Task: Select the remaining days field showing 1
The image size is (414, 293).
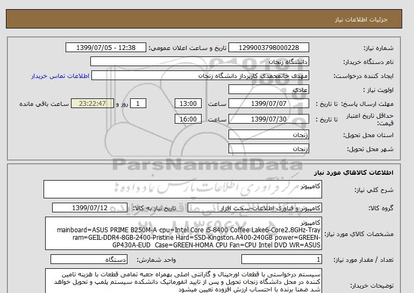Action: (138, 103)
